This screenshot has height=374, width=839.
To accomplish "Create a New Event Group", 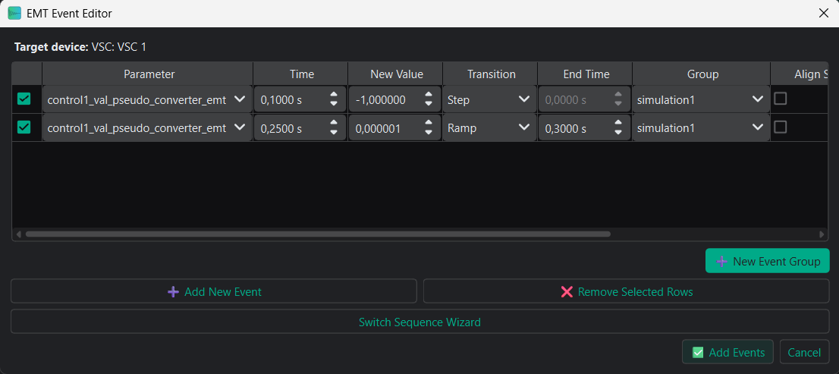I will [767, 261].
